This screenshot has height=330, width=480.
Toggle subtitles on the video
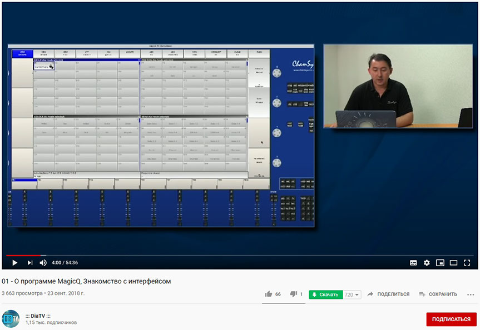pyautogui.click(x=413, y=263)
